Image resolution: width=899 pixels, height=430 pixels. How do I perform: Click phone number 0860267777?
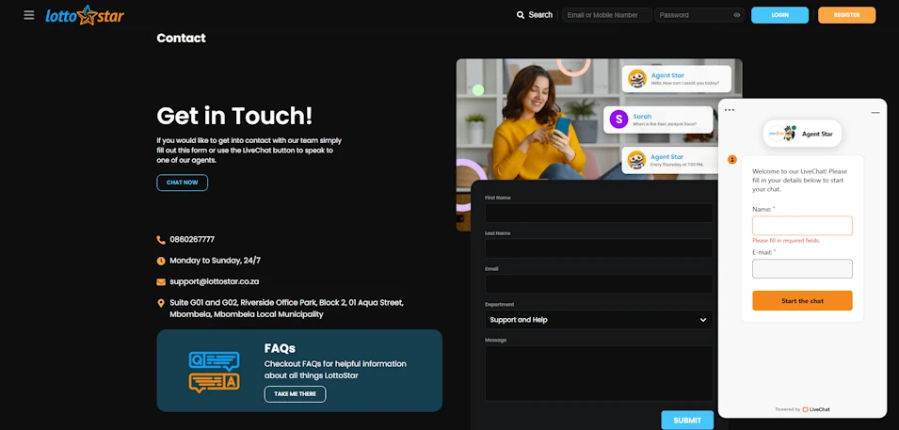coord(192,240)
